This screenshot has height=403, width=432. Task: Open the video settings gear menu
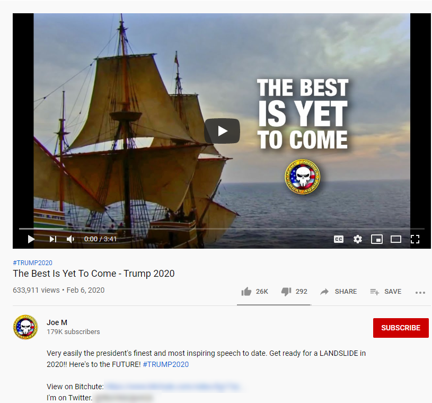click(x=358, y=239)
